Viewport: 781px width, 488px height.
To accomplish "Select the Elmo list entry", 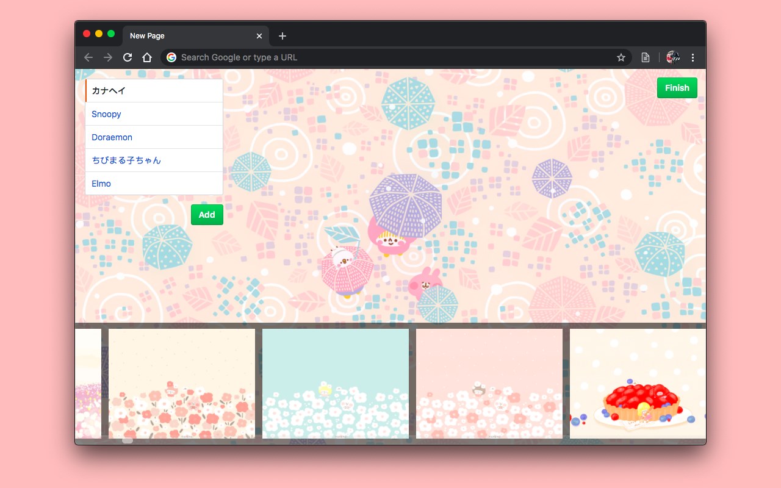I will [x=154, y=184].
